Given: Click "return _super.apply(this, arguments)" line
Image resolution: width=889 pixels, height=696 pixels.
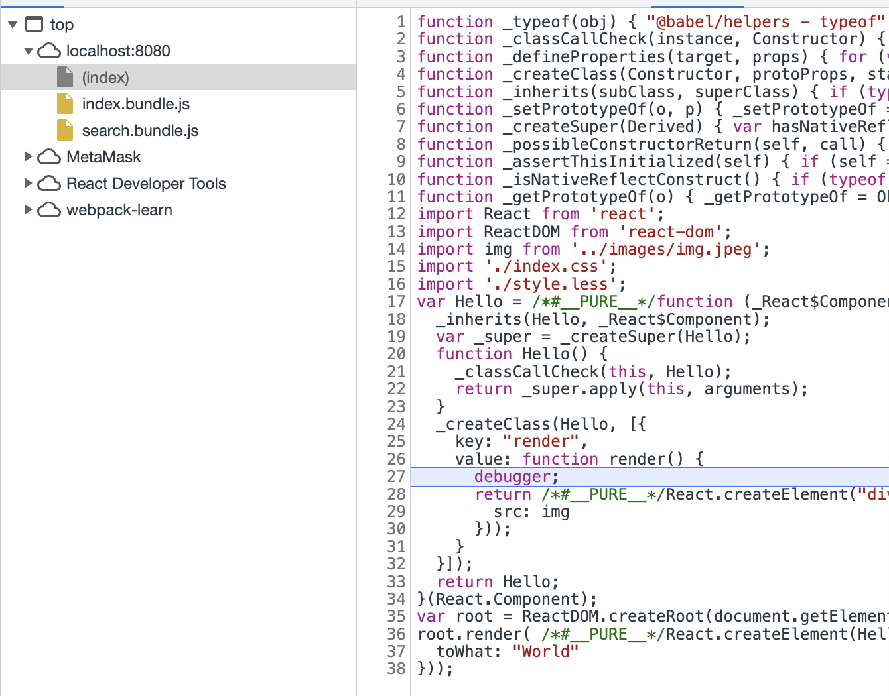Looking at the screenshot, I should (632, 389).
